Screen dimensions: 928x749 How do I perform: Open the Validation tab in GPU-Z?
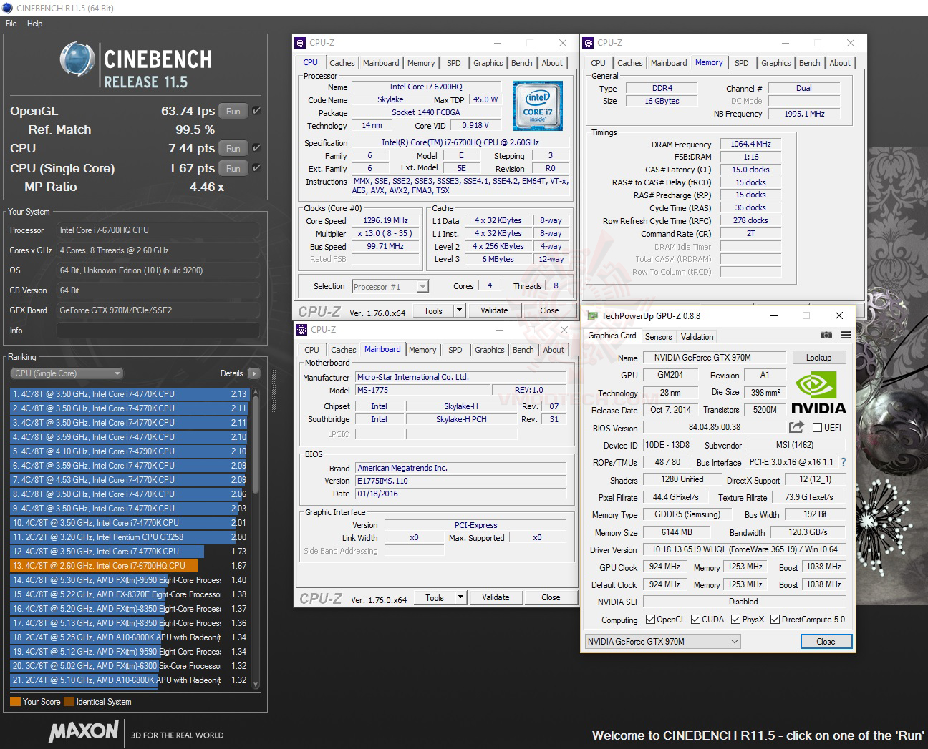(x=697, y=337)
